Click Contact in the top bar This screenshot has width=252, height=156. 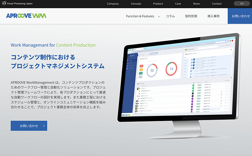click(x=217, y=4)
